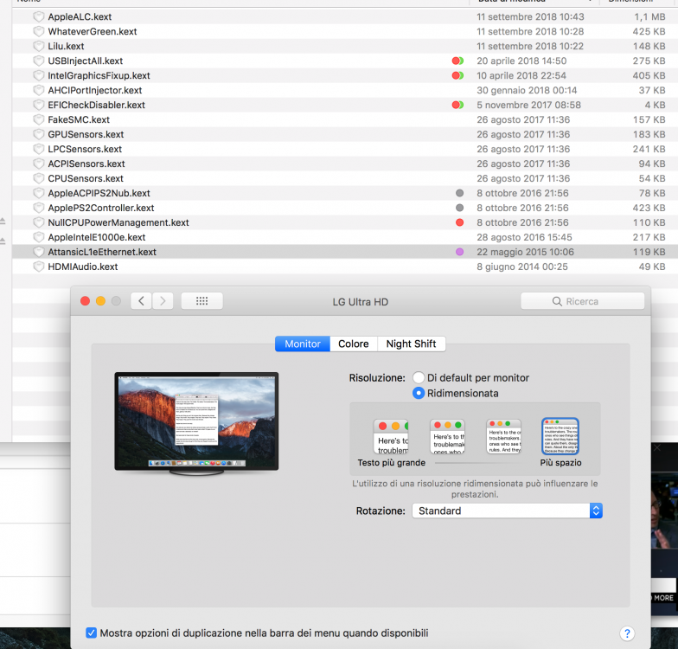The width and height of the screenshot is (678, 649).
Task: Show all preferences grid button
Action: (x=202, y=301)
